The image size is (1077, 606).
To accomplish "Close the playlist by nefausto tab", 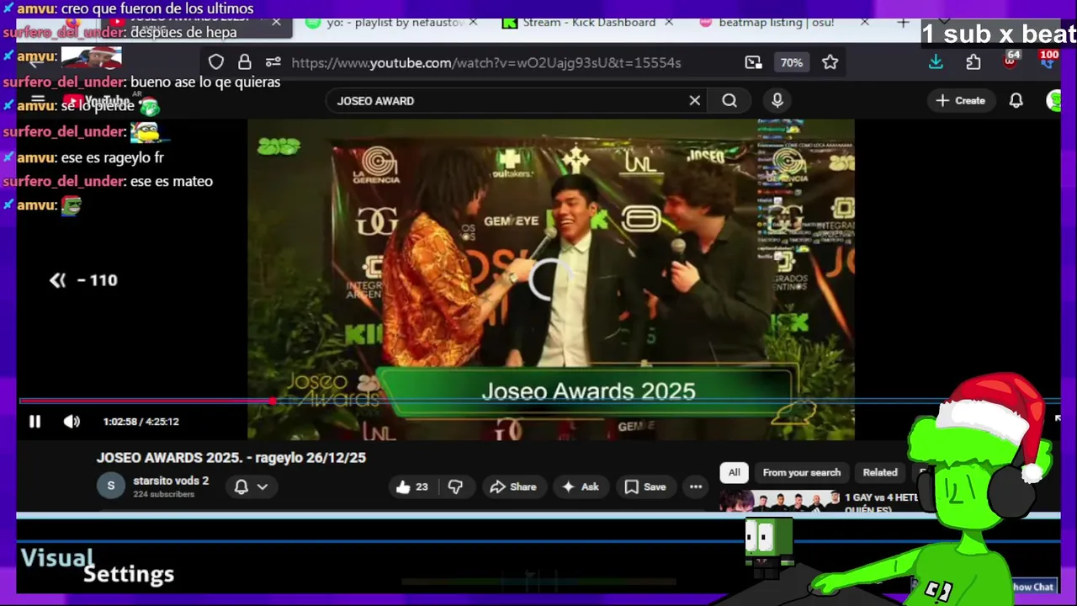I will pos(473,23).
